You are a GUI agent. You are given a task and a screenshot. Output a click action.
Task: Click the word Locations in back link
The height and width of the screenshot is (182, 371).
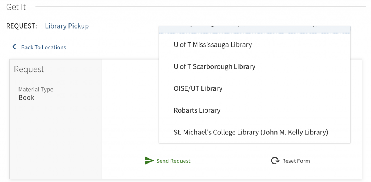coord(54,47)
